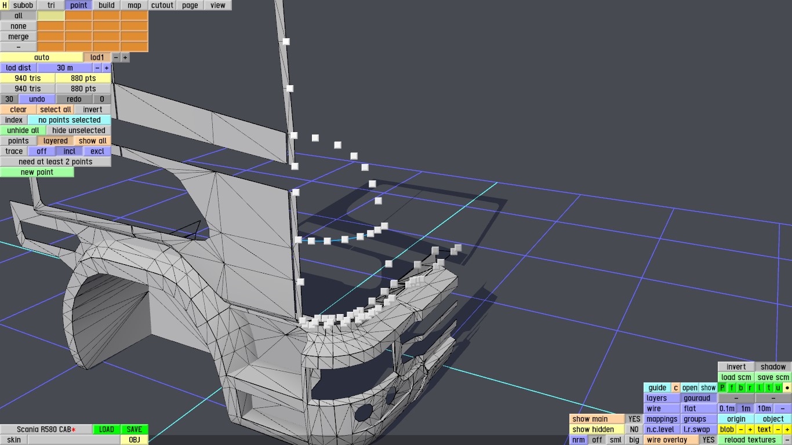792x445 pixels.
Task: Select nrm normals display mode
Action: pos(579,440)
